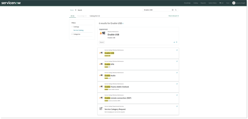248x119 pixels.
Task: Open the Tours menu item
Action: 228,3
